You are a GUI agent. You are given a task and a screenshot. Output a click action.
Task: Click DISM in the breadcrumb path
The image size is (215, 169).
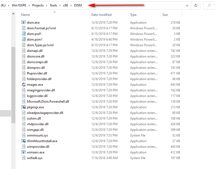78,5
